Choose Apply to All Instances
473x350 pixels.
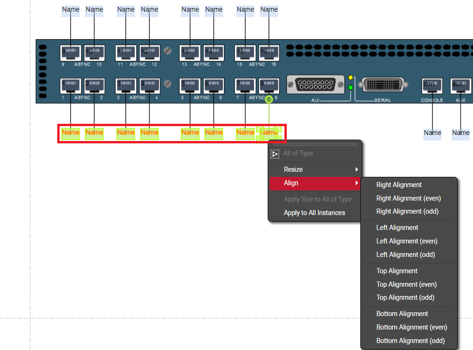pyautogui.click(x=315, y=213)
